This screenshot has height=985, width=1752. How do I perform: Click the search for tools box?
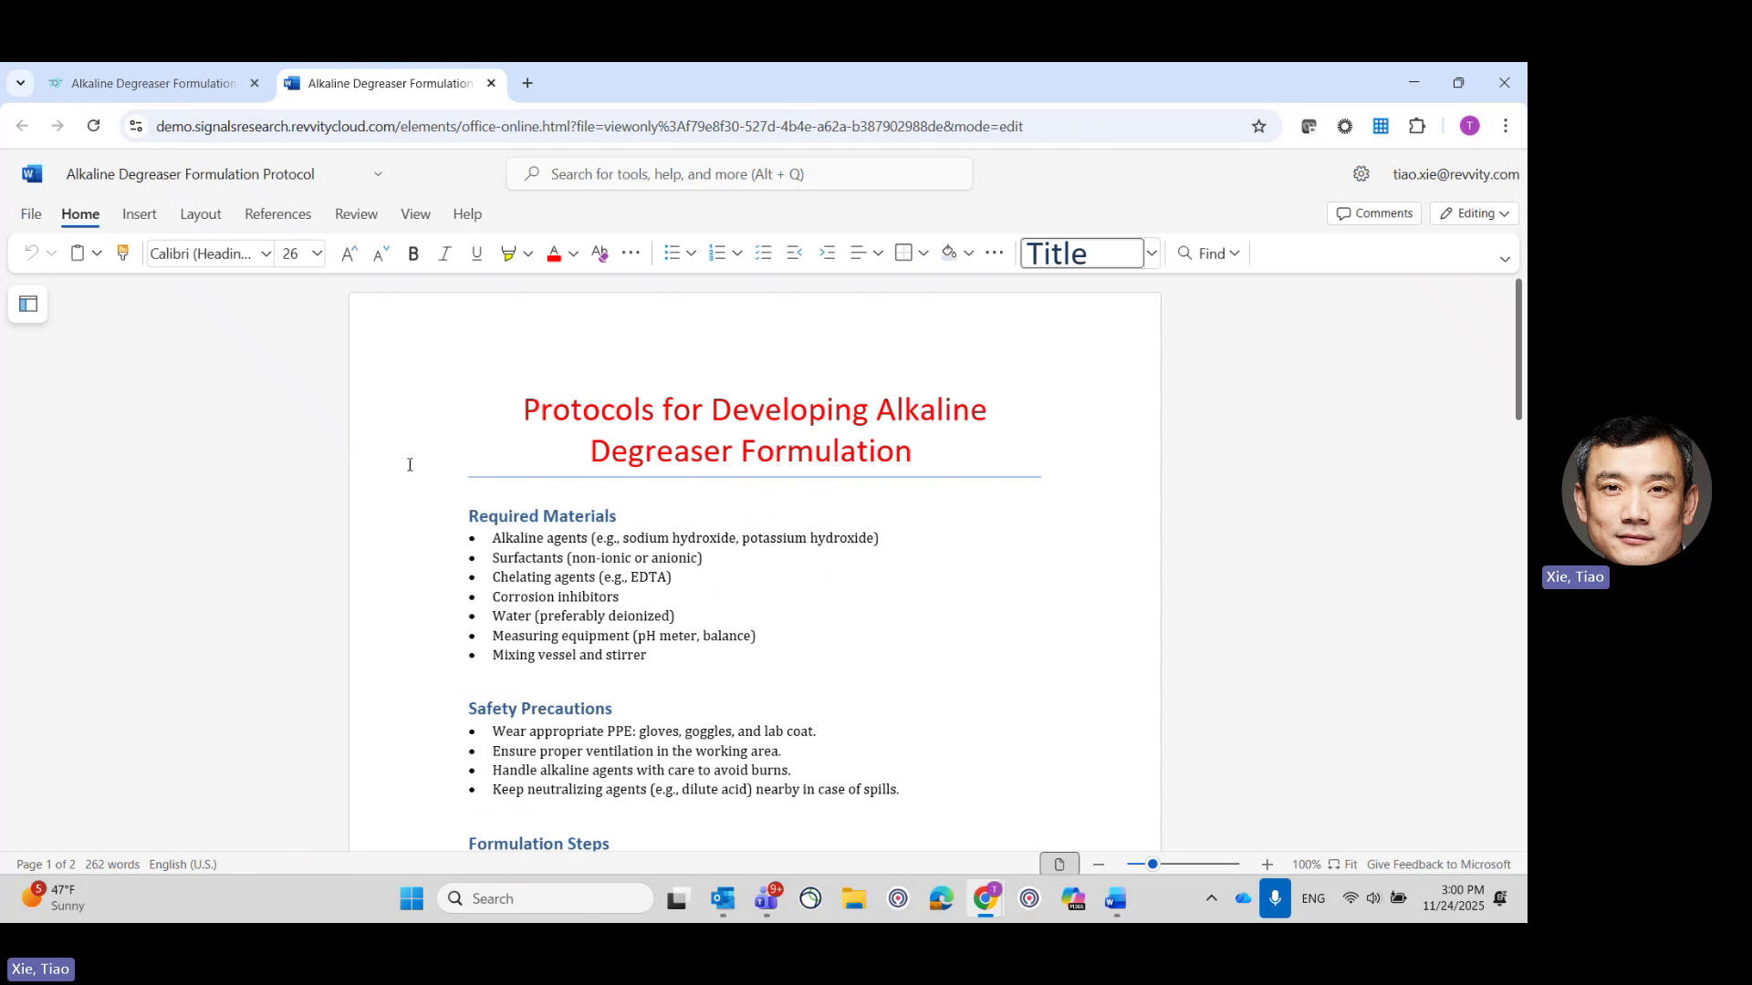(739, 174)
